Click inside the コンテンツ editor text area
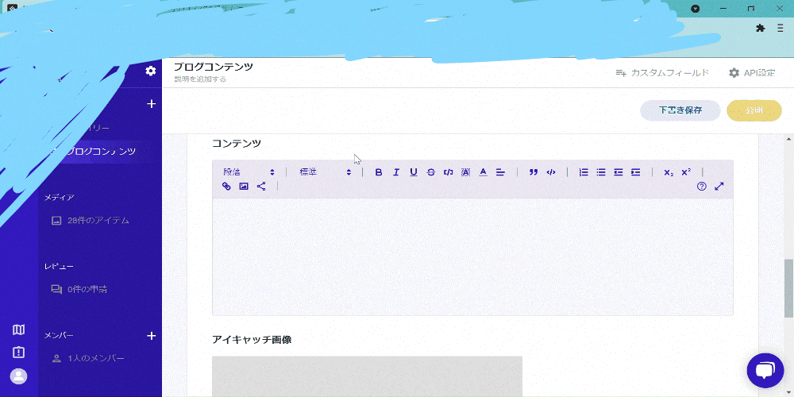The height and width of the screenshot is (397, 794). (472, 256)
